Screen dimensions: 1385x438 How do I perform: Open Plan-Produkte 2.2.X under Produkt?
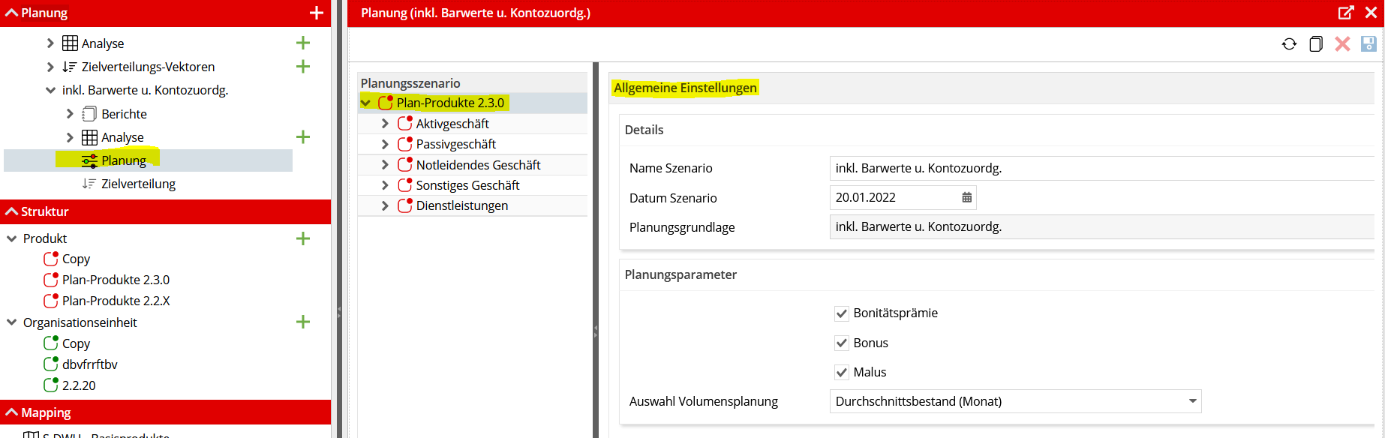(116, 301)
